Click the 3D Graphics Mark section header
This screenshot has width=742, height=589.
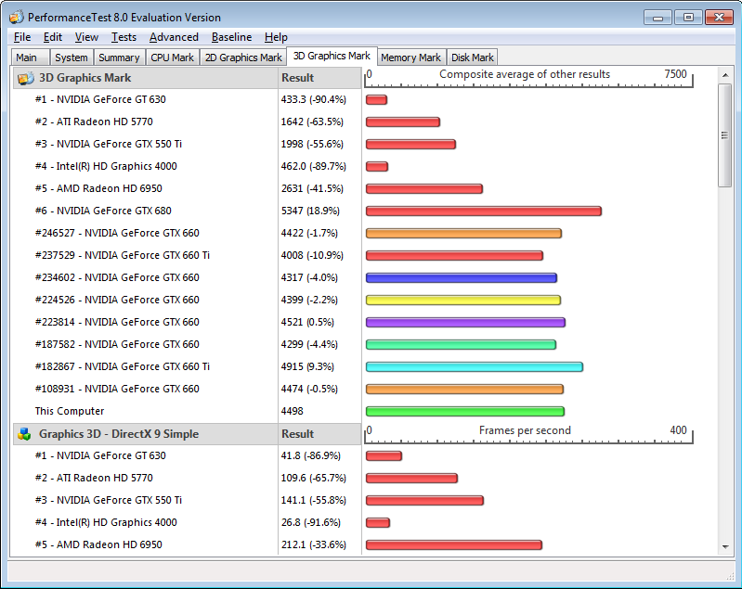pyautogui.click(x=145, y=78)
